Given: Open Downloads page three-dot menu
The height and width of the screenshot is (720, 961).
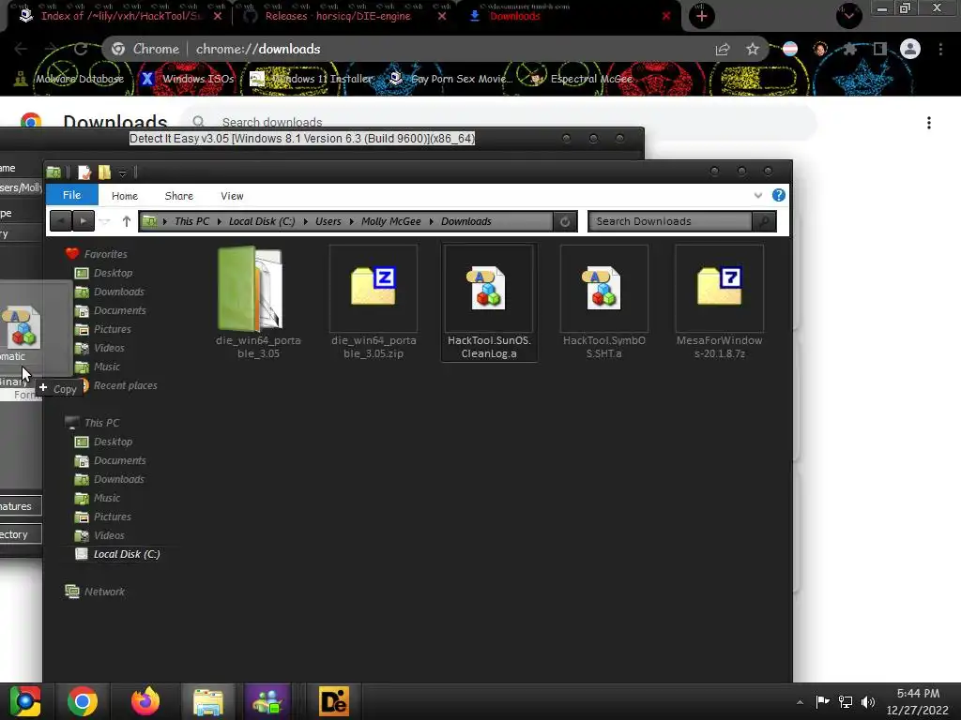Looking at the screenshot, I should coord(929,123).
